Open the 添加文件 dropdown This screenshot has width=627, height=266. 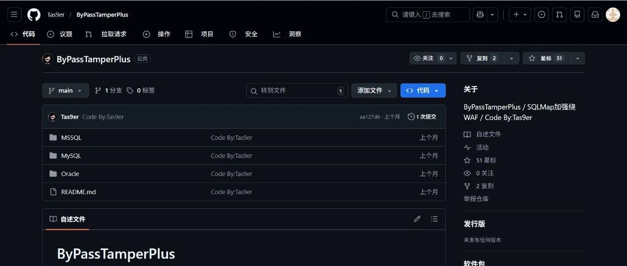pos(374,90)
